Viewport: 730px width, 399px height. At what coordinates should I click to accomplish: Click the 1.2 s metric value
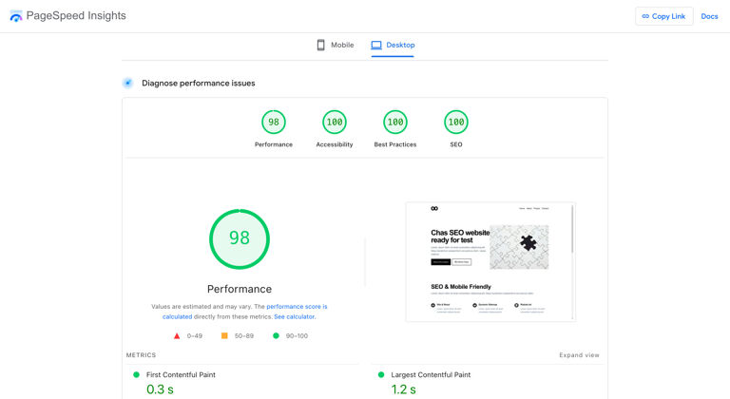(x=404, y=389)
